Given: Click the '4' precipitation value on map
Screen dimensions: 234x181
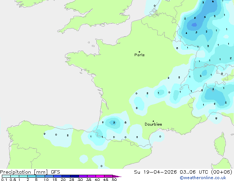Looking at the screenshot, I should coord(186,33).
